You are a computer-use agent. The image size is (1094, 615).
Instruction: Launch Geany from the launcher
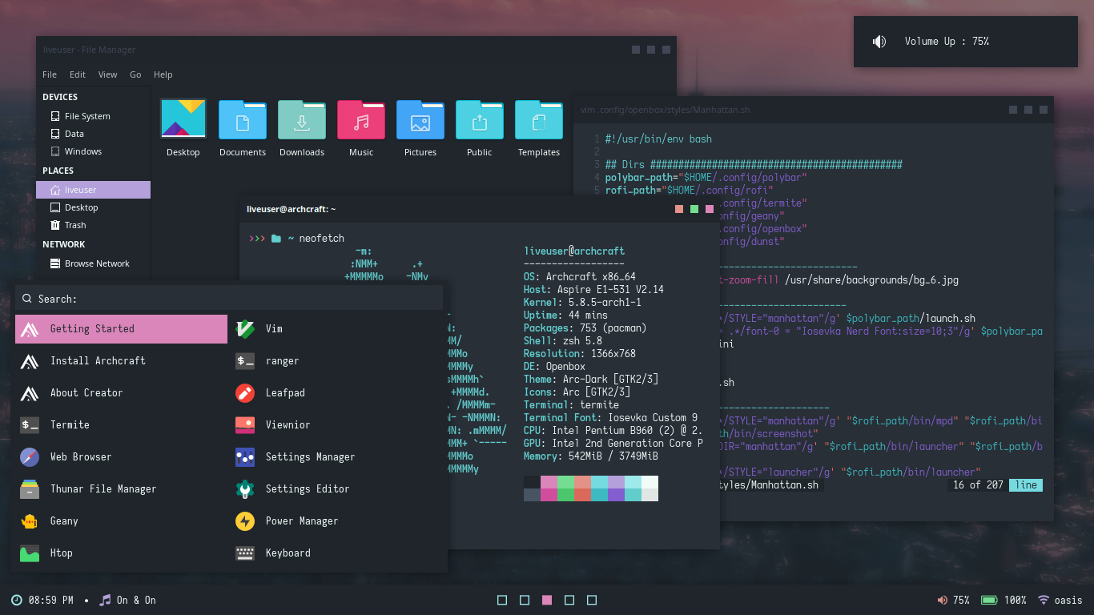(x=122, y=521)
